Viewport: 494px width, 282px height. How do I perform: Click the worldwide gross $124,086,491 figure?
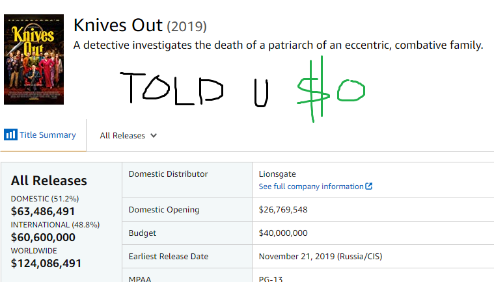[46, 263]
